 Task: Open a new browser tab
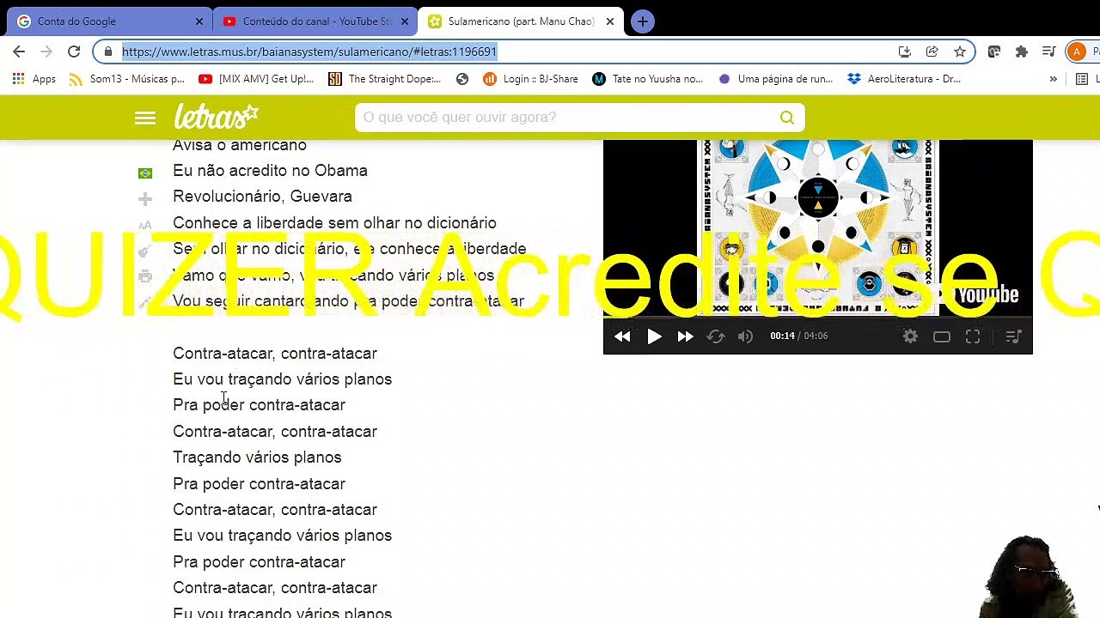642,21
